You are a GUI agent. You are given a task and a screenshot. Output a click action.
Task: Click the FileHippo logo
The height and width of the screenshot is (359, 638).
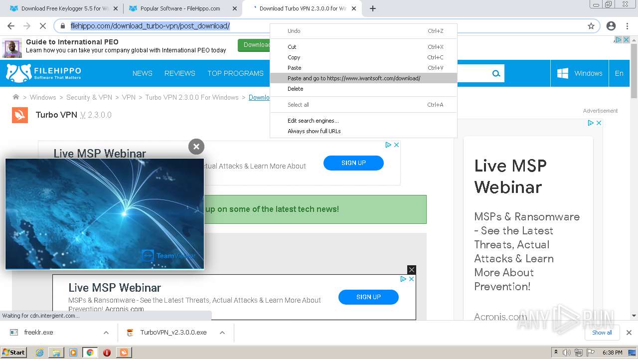[x=43, y=73]
